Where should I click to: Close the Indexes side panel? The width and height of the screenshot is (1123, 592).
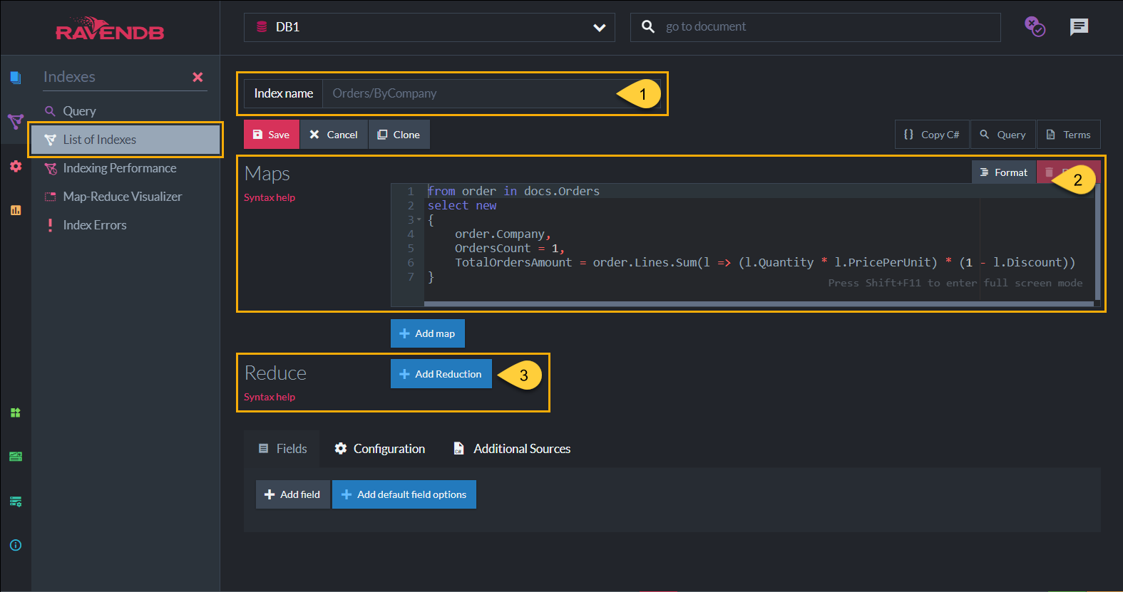[x=198, y=77]
